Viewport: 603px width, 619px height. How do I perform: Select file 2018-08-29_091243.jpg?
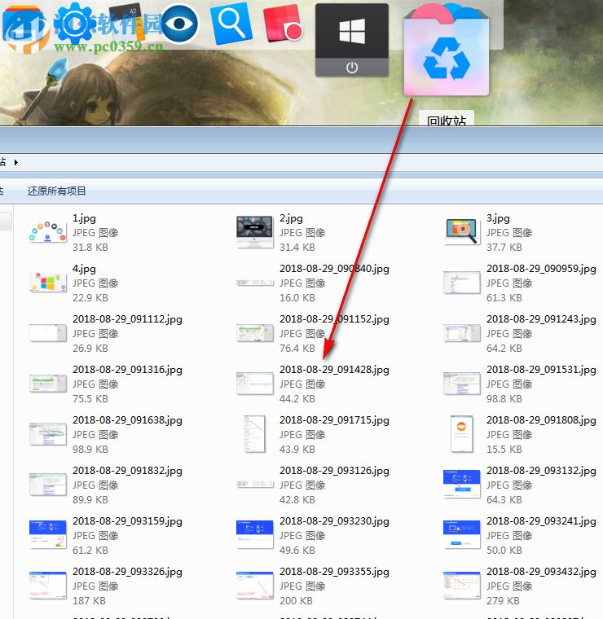pos(520,333)
